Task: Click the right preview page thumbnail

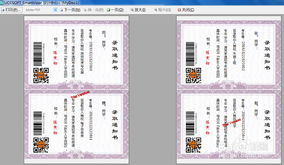Action: click(x=229, y=90)
